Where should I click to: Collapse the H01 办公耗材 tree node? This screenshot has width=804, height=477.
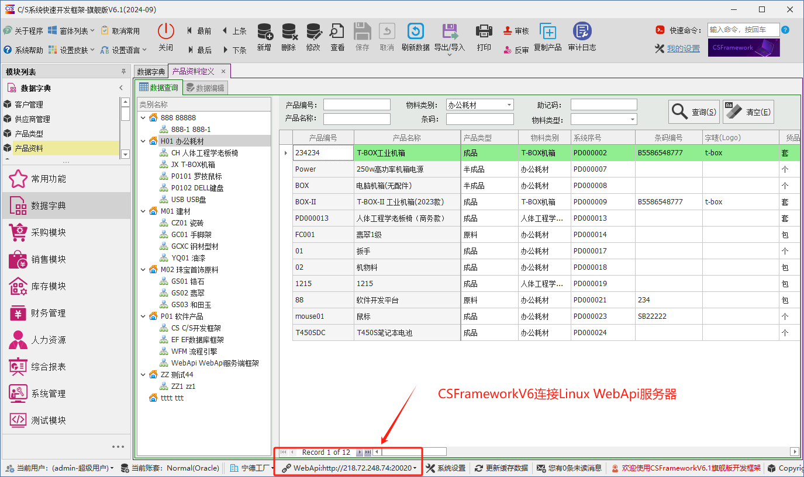pos(144,141)
